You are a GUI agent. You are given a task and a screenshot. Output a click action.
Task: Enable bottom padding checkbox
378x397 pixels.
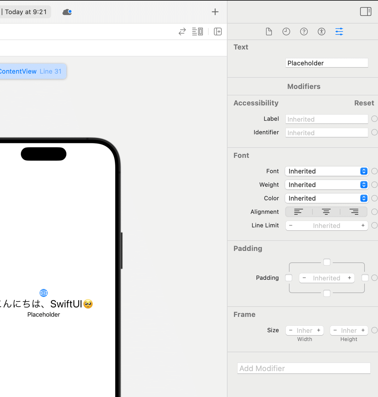pos(327,293)
